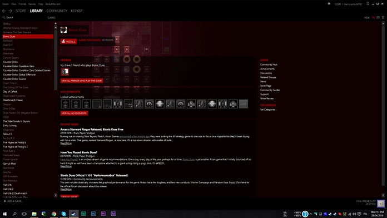
Task: Switch to the COMMUNITY tab
Action: 57,11
